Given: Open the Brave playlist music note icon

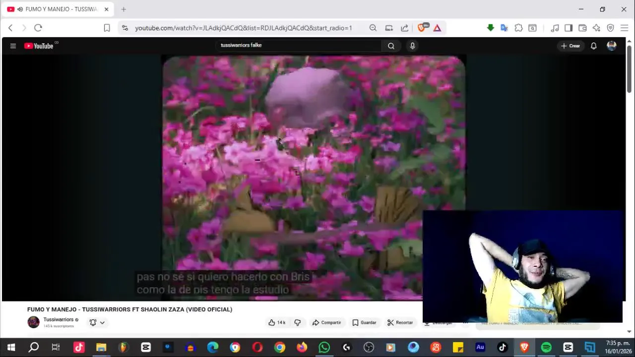Looking at the screenshot, I should 555,28.
